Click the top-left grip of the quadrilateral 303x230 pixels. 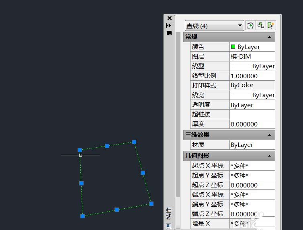[x=80, y=150]
